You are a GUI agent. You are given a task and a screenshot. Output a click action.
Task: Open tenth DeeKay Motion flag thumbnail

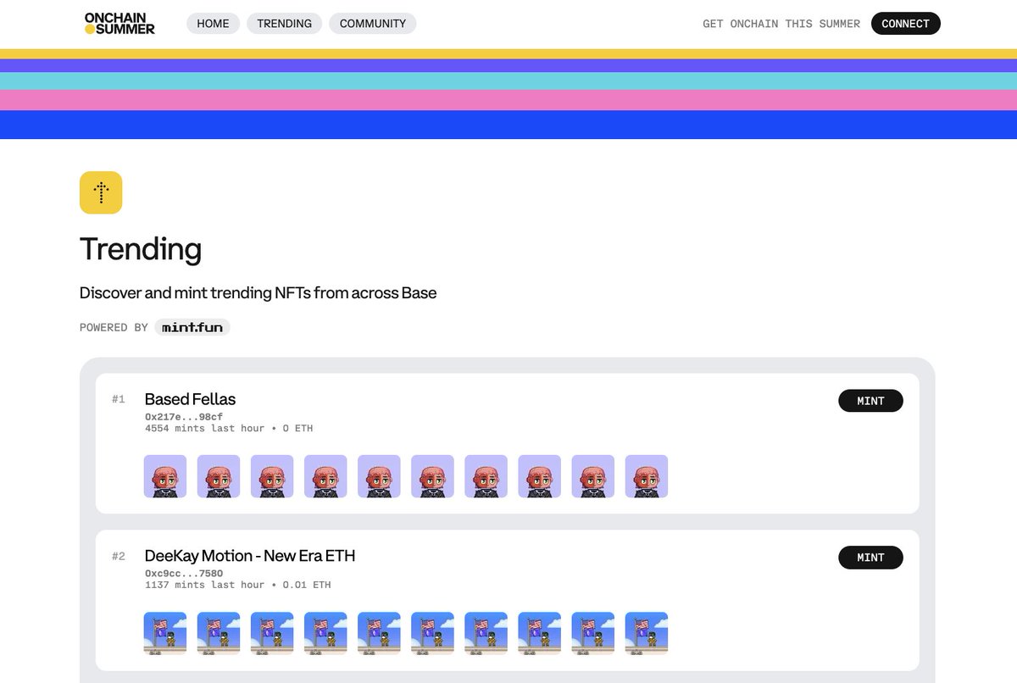(647, 633)
